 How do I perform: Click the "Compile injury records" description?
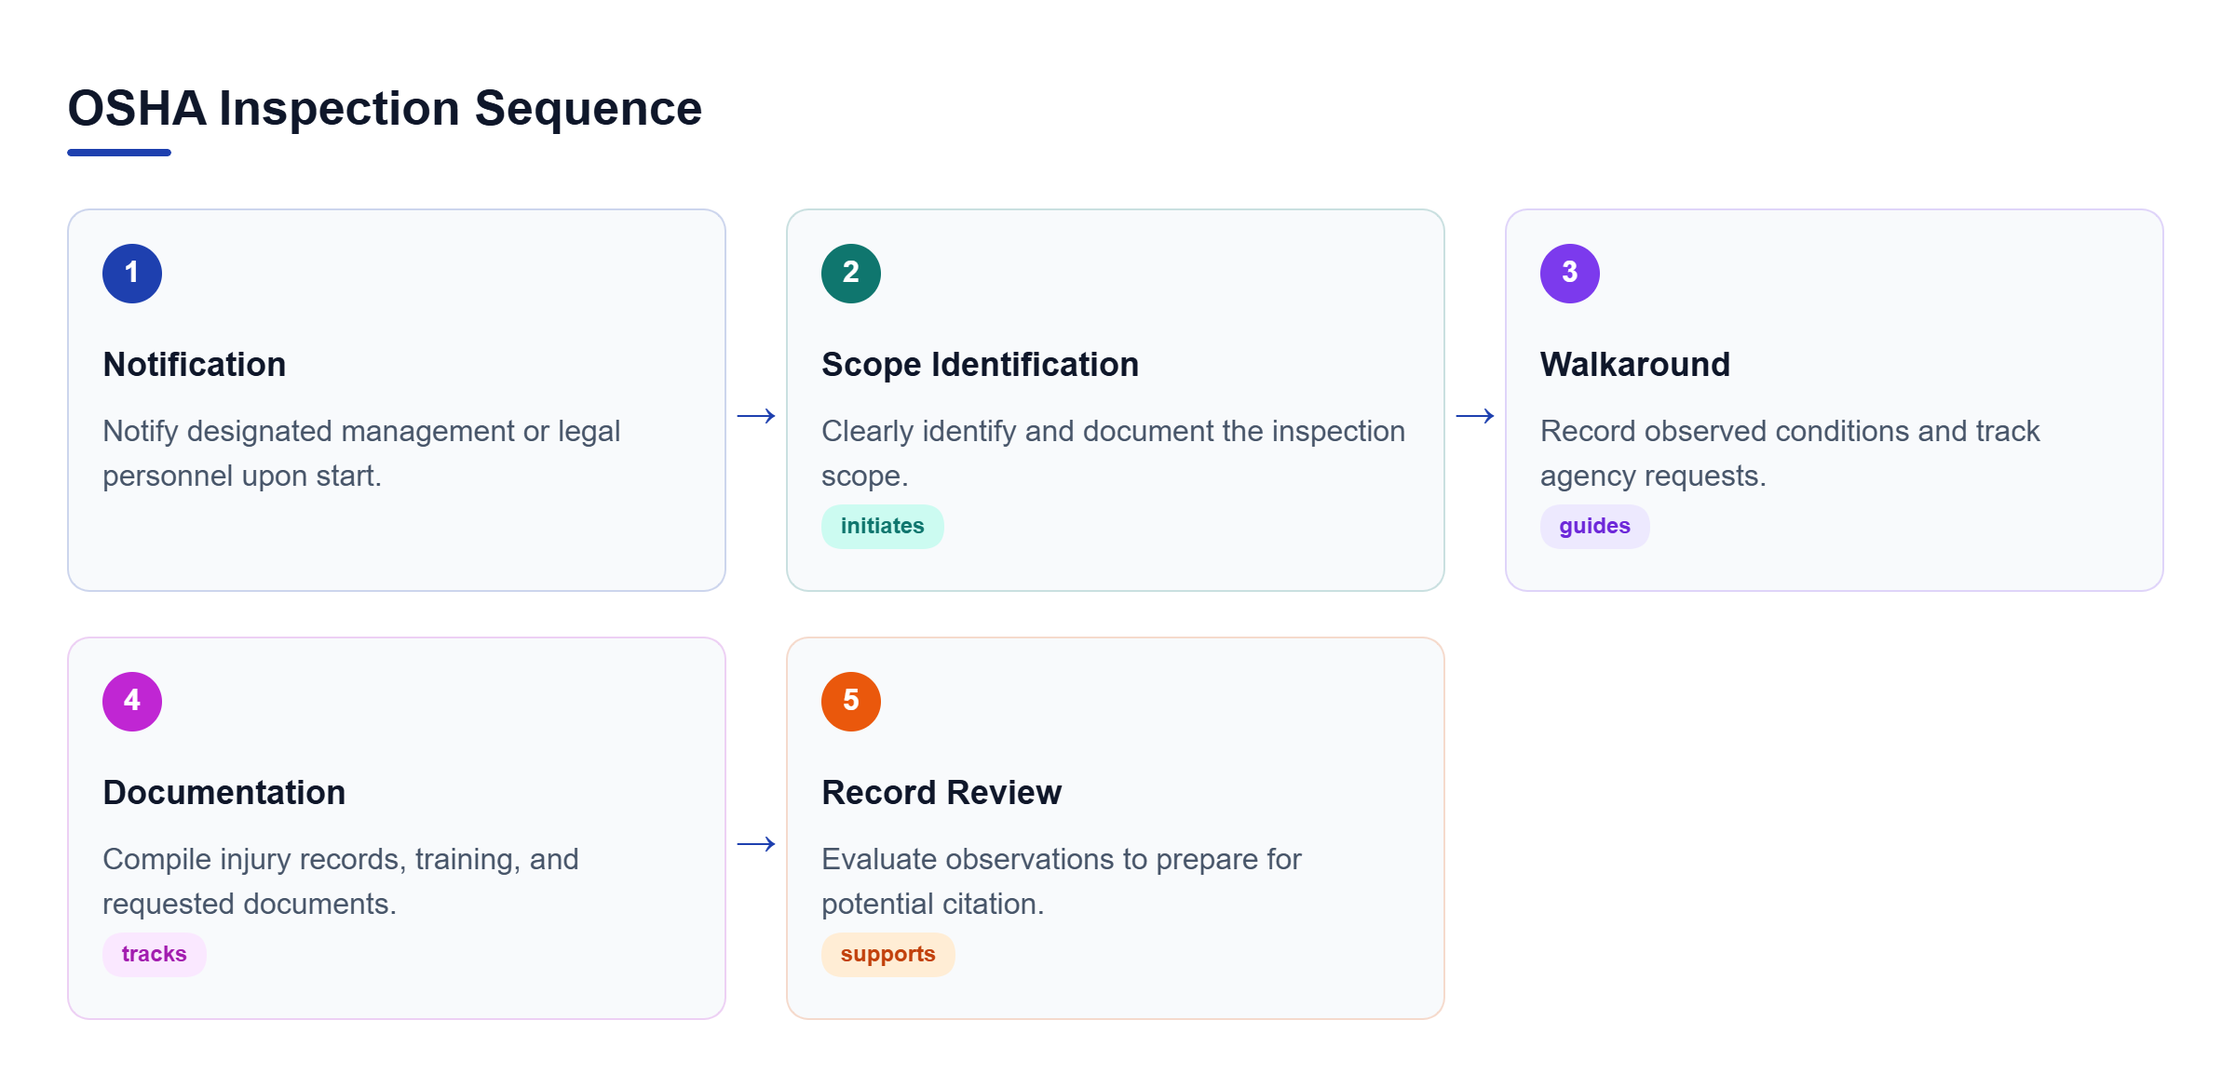[341, 881]
